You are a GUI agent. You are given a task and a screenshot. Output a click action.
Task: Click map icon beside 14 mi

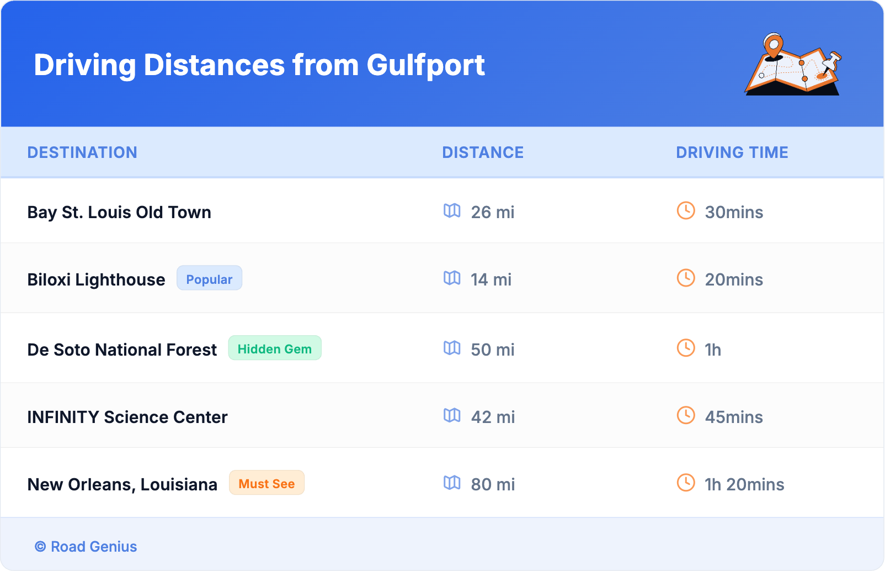pos(452,278)
